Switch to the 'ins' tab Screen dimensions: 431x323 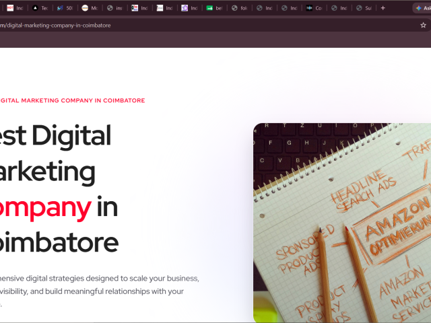tap(115, 8)
